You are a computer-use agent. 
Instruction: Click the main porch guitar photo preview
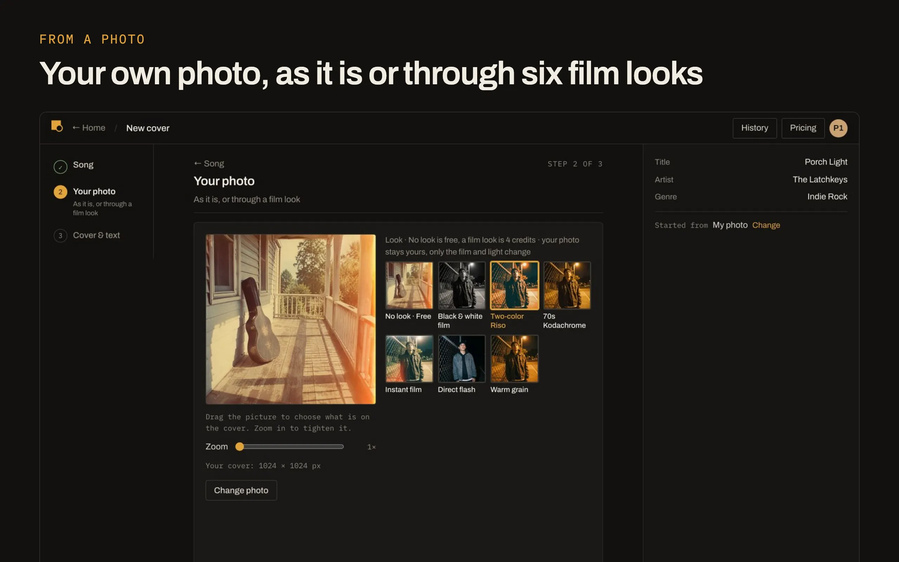click(290, 319)
